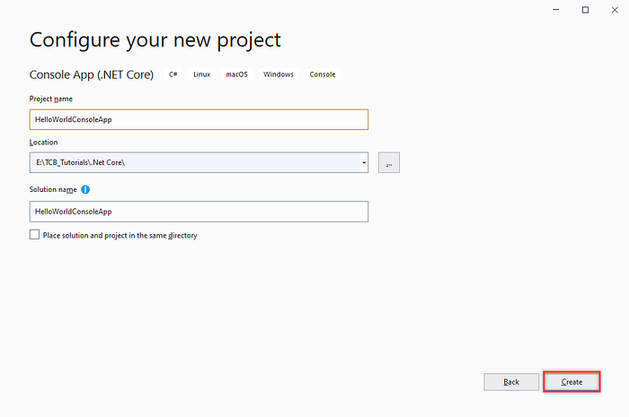Click the C# language tag
629x417 pixels.
173,74
